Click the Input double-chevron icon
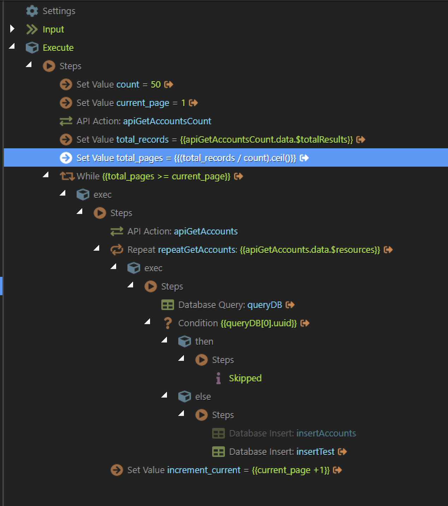Image resolution: width=448 pixels, height=506 pixels. pos(32,29)
